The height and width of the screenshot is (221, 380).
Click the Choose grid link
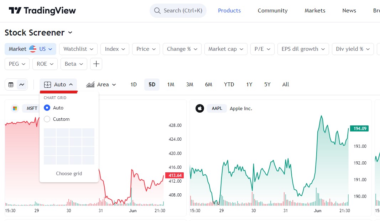[x=69, y=173]
